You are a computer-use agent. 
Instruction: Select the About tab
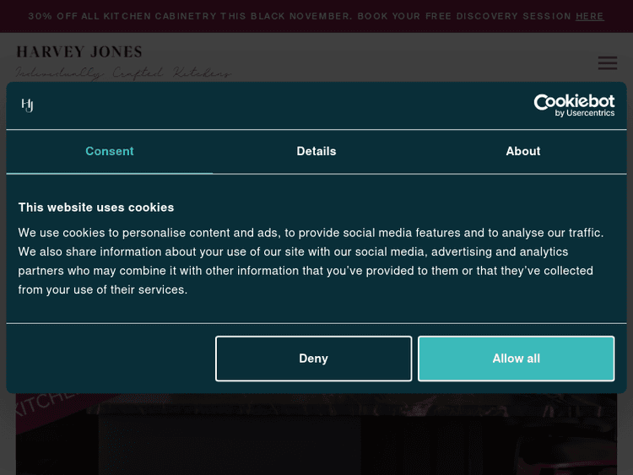point(522,151)
